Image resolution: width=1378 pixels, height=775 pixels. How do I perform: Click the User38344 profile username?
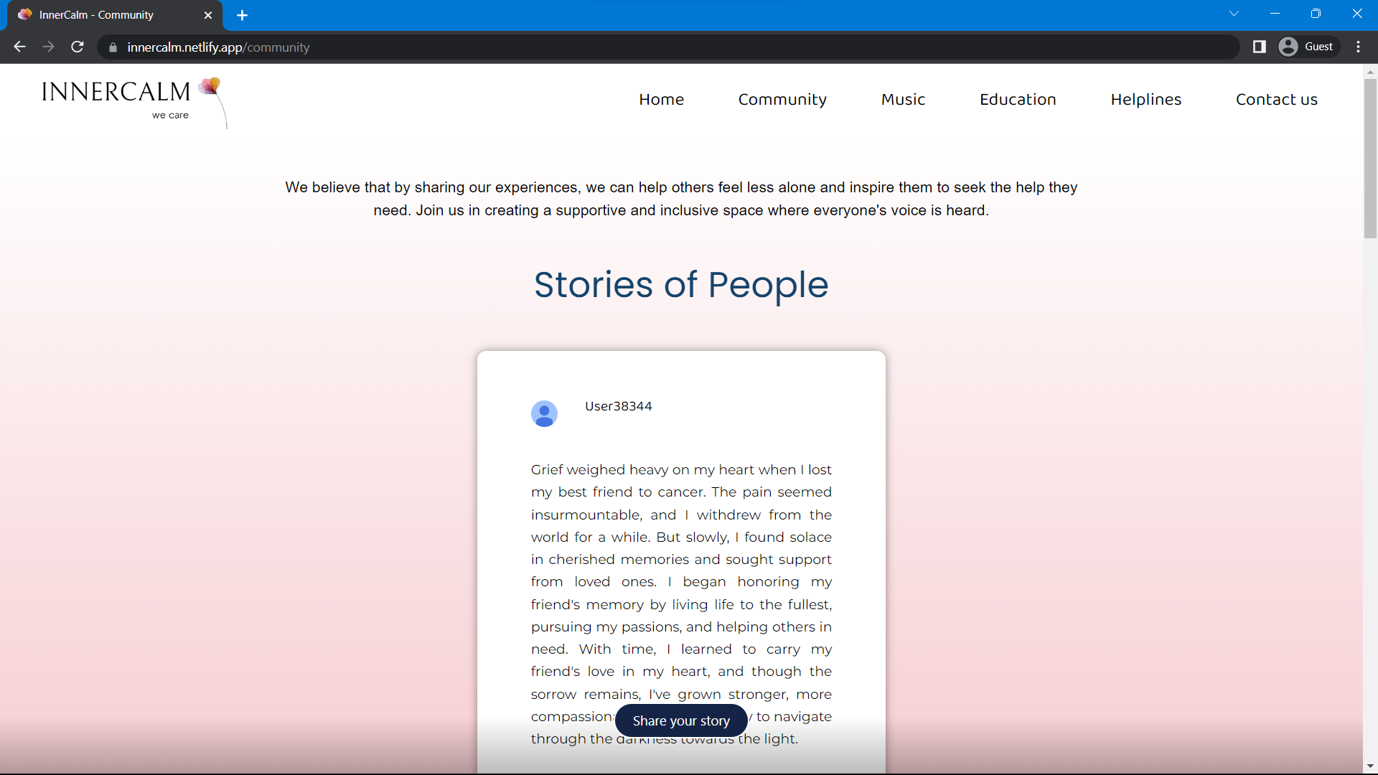pos(618,406)
